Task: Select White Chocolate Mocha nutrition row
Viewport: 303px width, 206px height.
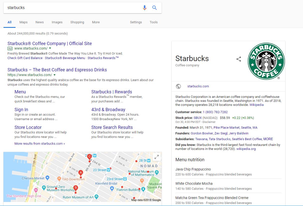Action: [228, 186]
